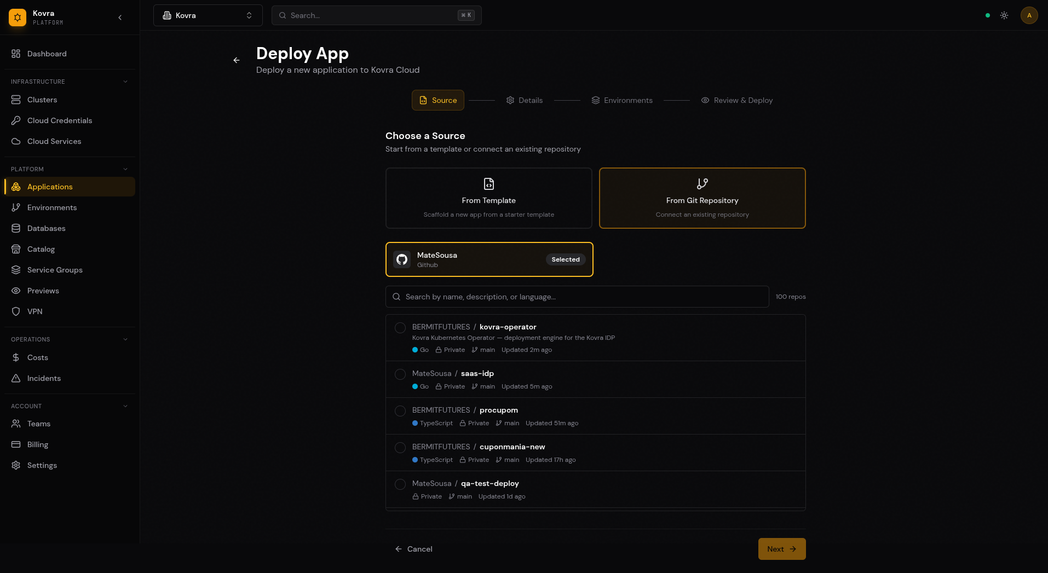1048x573 pixels.
Task: Select the kovra-operator repository radio button
Action: pos(400,328)
